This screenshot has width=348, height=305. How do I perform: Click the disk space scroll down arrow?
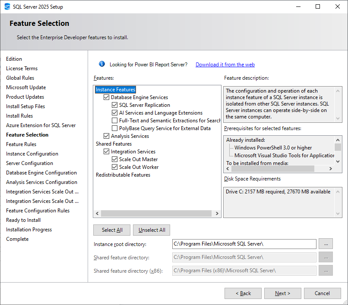[x=338, y=214]
